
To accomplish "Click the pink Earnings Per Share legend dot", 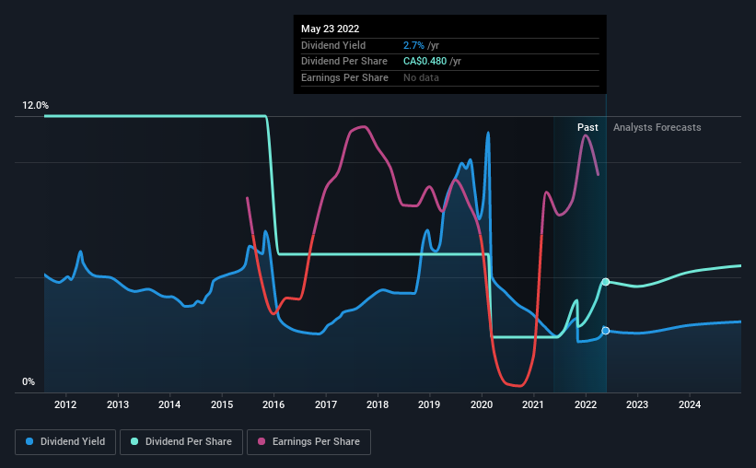I will [x=262, y=441].
